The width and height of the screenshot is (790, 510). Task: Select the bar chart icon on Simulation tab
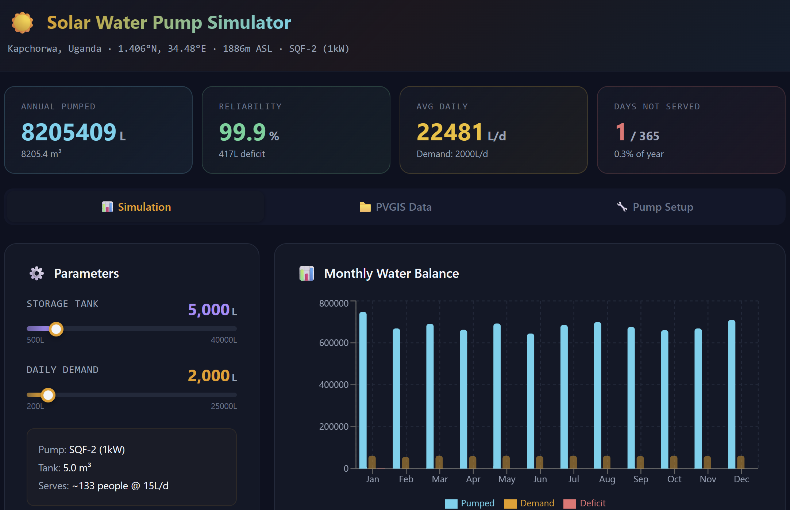click(107, 207)
